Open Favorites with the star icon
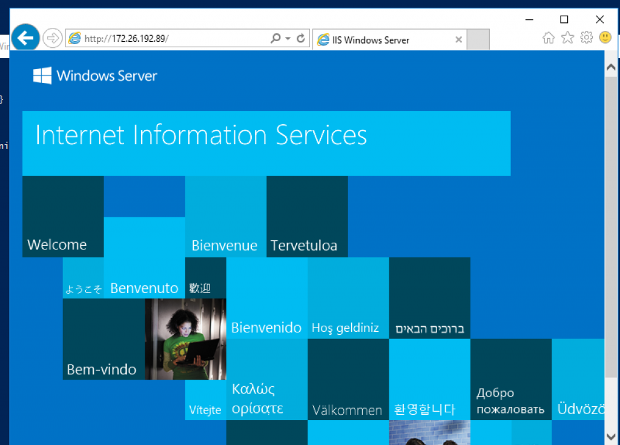The width and height of the screenshot is (620, 445). tap(567, 38)
